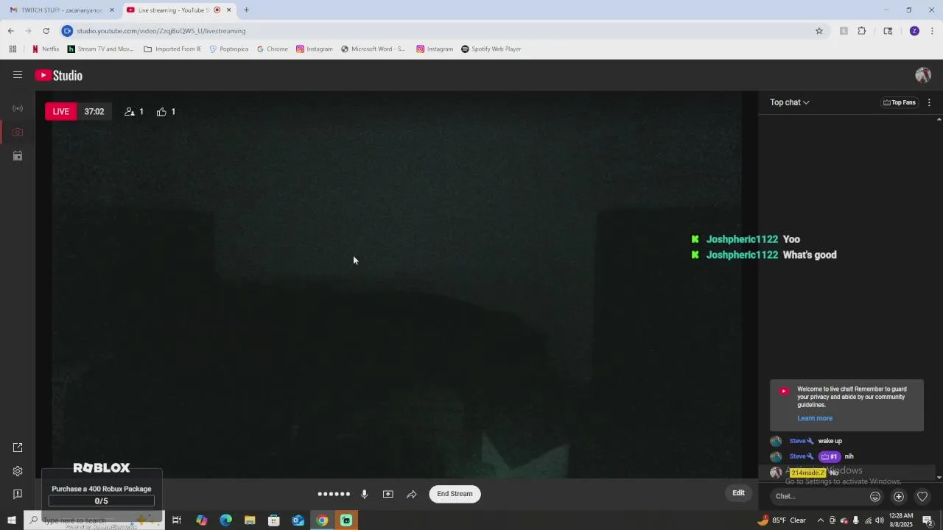
Task: Open the settings gear in Studio sidebar
Action: (18, 471)
